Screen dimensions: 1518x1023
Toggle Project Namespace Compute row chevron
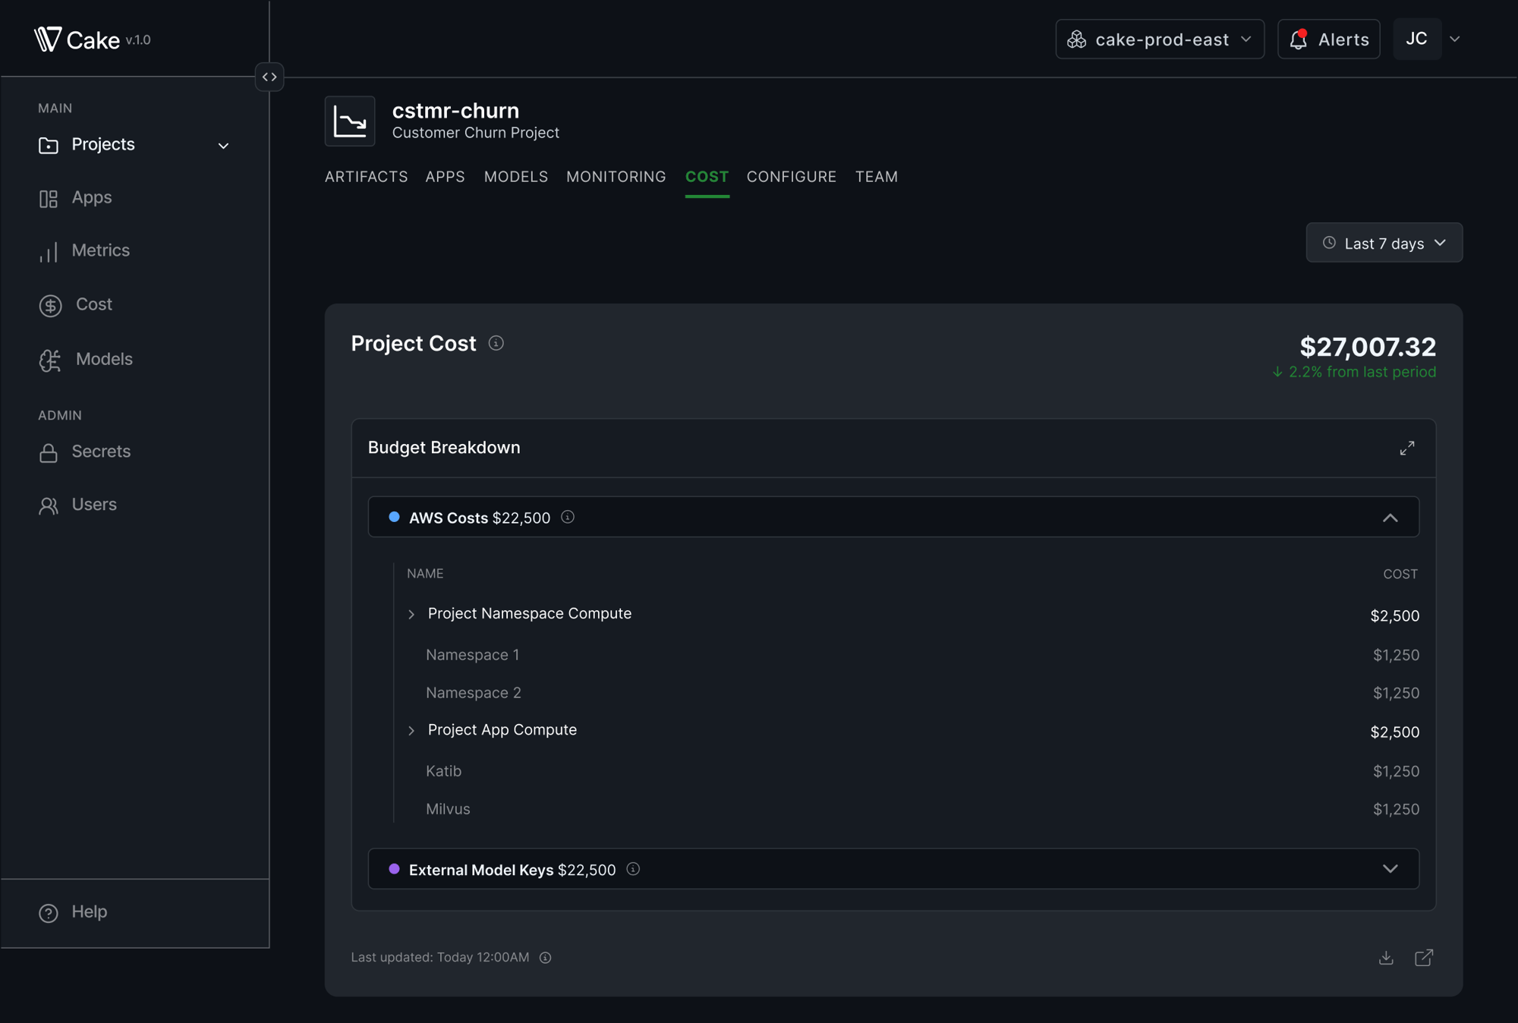(411, 614)
